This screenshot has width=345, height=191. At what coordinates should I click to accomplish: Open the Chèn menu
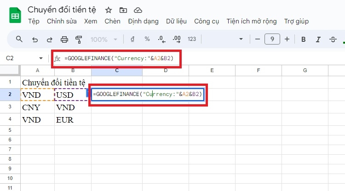(x=112, y=21)
